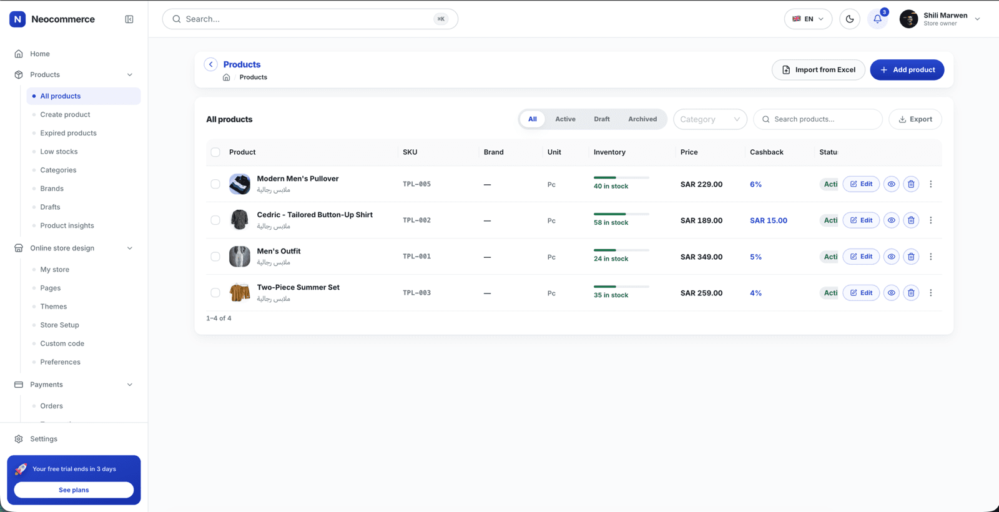Focus the top global Search field
999x512 pixels.
click(310, 19)
